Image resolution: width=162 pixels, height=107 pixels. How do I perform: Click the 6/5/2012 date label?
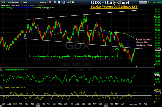click(133, 105)
